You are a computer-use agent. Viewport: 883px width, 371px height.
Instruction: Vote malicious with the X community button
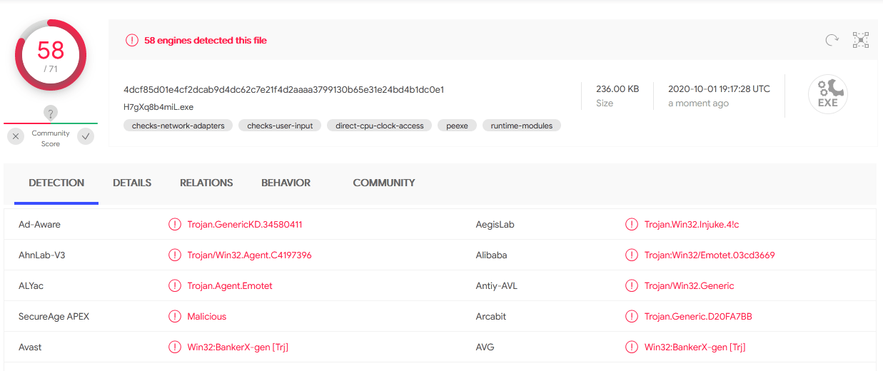point(16,136)
